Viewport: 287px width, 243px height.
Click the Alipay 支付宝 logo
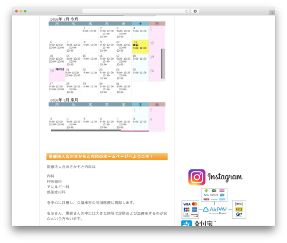pyautogui.click(x=199, y=223)
